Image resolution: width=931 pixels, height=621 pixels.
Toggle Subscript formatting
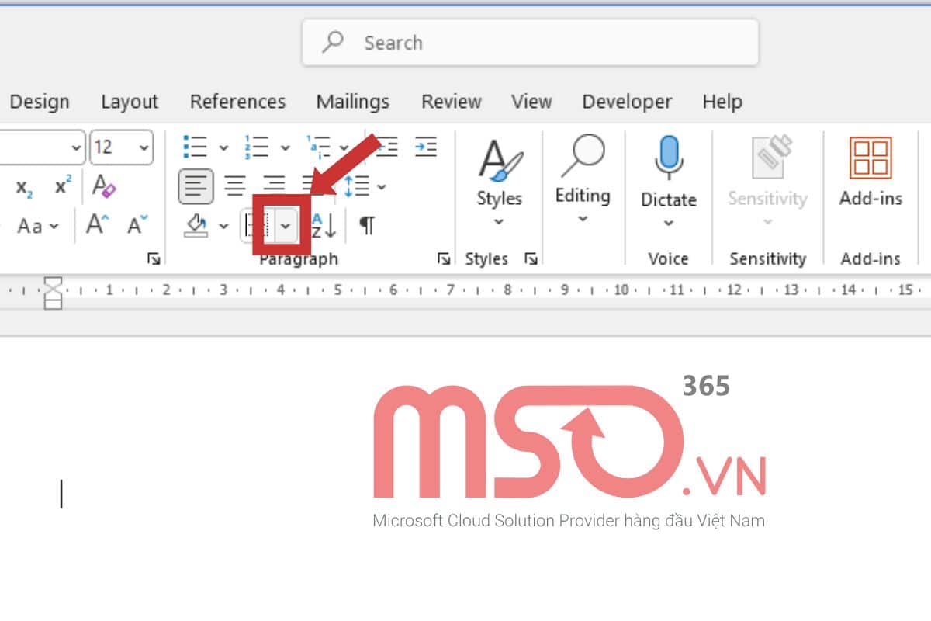pos(25,187)
